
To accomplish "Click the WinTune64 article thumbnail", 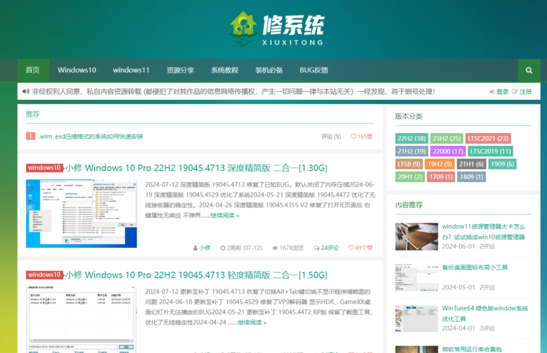I will click(416, 319).
